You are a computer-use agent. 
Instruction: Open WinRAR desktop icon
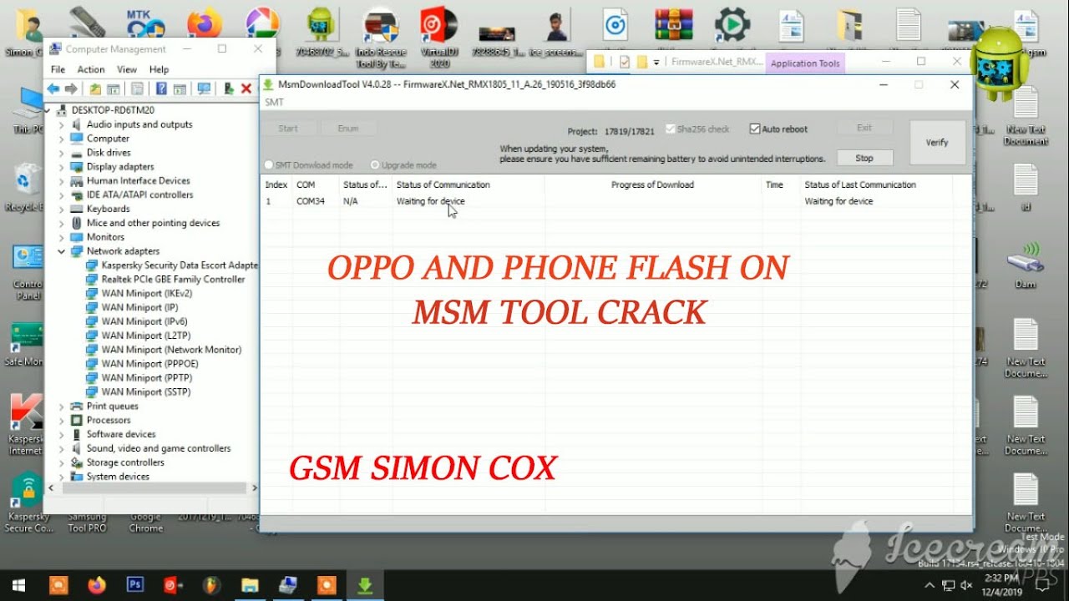[x=673, y=25]
